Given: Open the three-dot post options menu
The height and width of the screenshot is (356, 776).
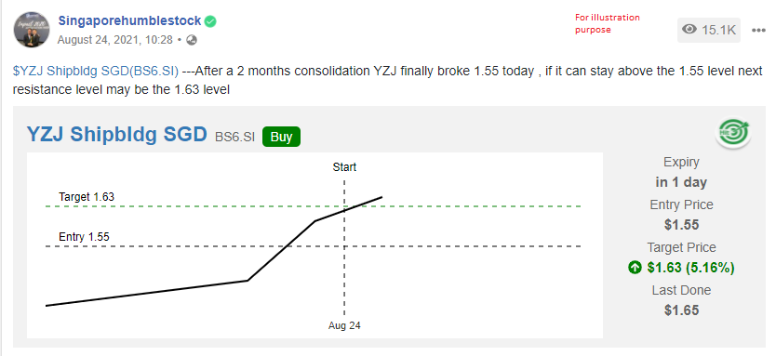Looking at the screenshot, I should tap(758, 30).
